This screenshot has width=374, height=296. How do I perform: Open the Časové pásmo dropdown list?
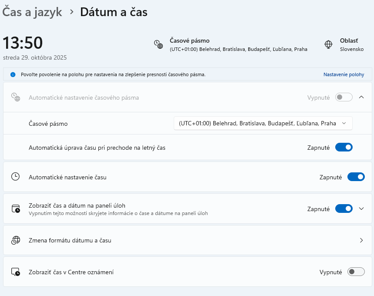263,123
